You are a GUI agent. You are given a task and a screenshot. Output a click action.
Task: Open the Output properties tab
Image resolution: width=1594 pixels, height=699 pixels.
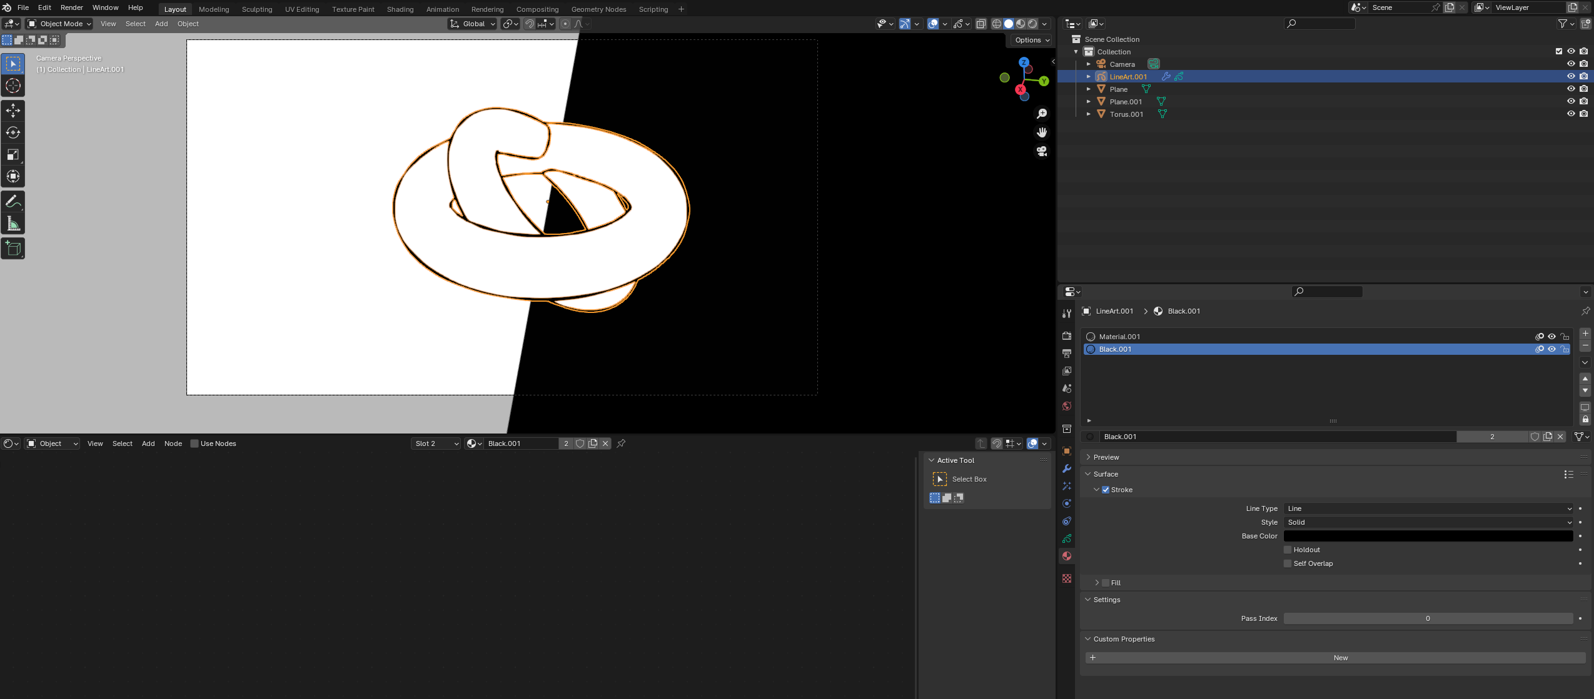(x=1067, y=354)
